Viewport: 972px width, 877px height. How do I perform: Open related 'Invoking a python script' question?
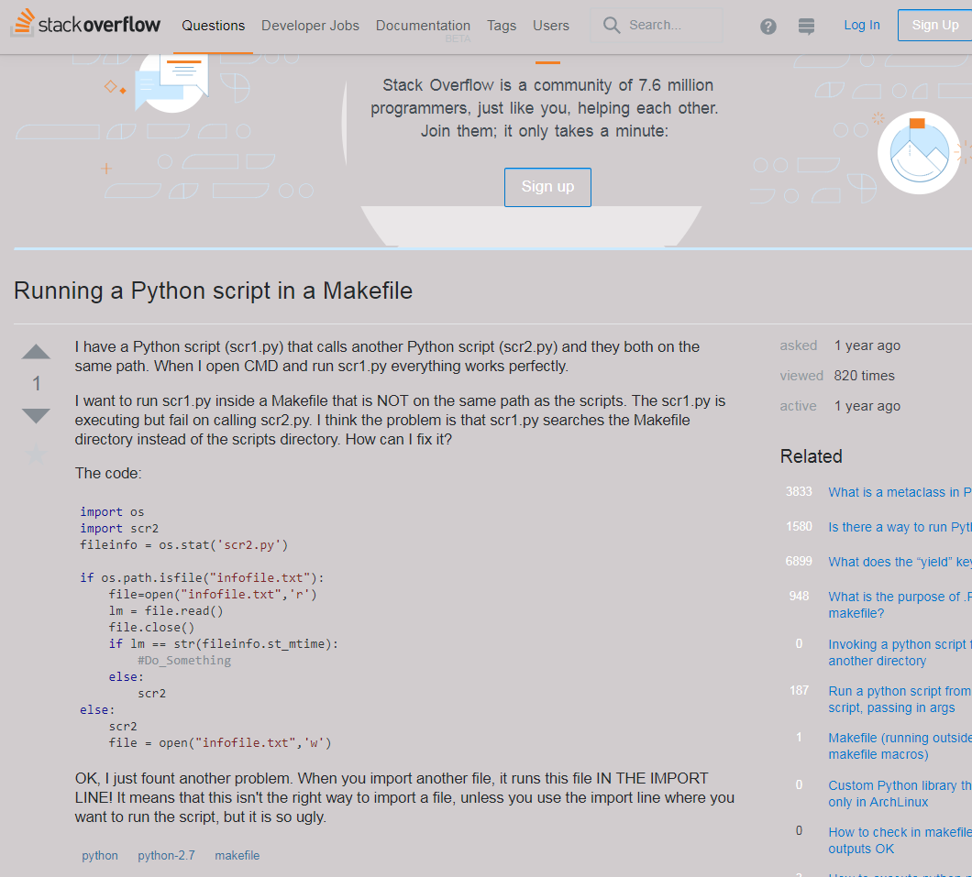click(900, 652)
